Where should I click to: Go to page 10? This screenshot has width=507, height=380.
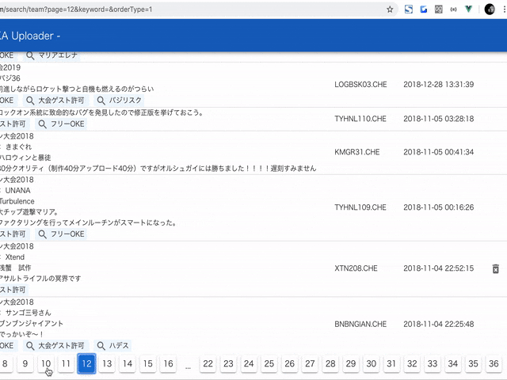pyautogui.click(x=46, y=364)
